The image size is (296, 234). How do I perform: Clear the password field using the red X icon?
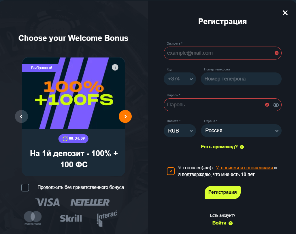click(267, 105)
